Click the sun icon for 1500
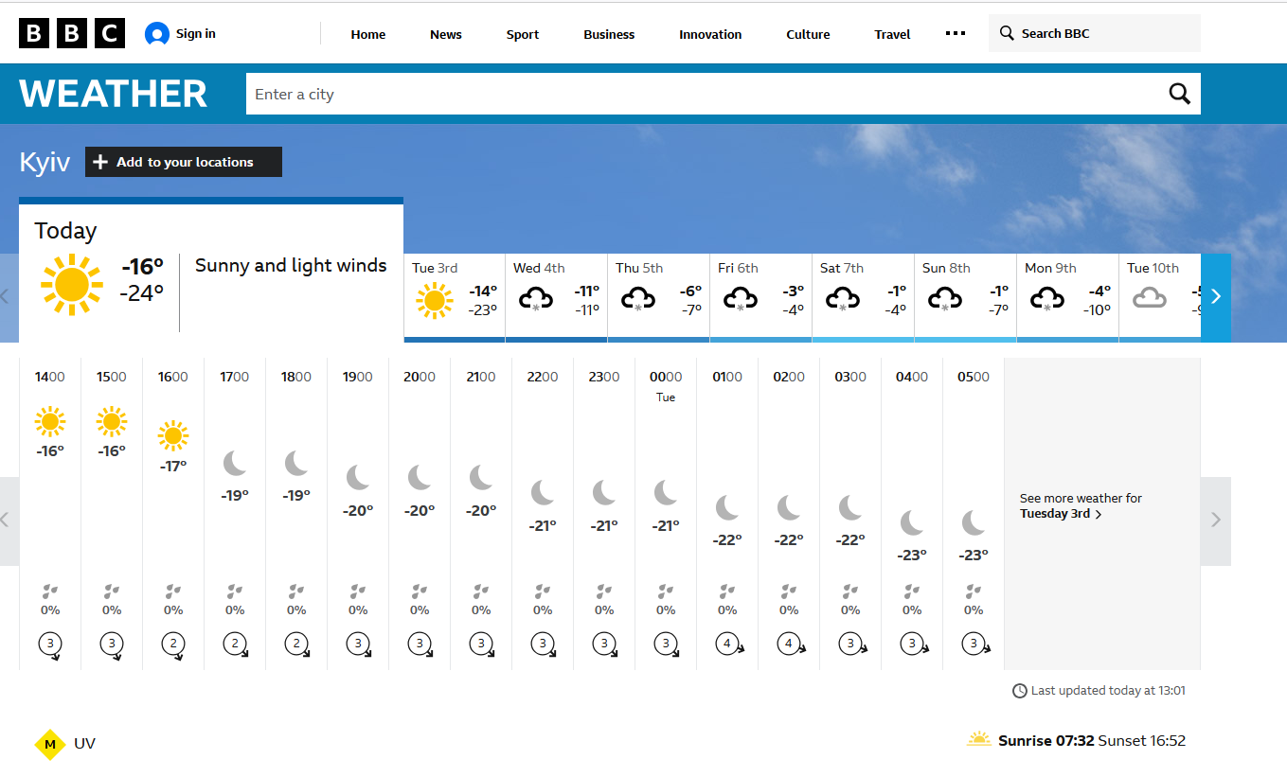This screenshot has width=1287, height=777. (x=112, y=421)
